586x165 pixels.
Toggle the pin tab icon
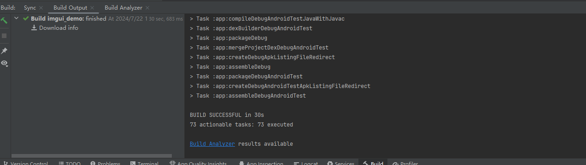point(4,51)
